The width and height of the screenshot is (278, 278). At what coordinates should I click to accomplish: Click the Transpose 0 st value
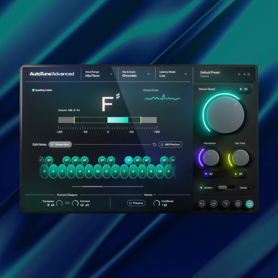pos(51,205)
